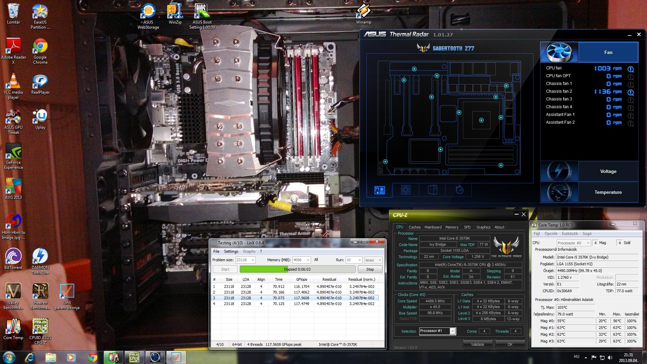
Task: Launch Heaven Benchmark shortcut
Action: click(40, 297)
